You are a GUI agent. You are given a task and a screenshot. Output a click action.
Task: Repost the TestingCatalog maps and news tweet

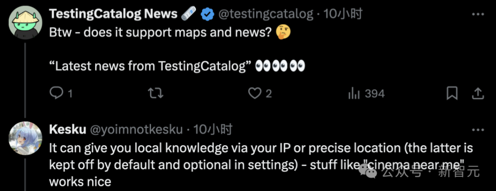point(156,93)
